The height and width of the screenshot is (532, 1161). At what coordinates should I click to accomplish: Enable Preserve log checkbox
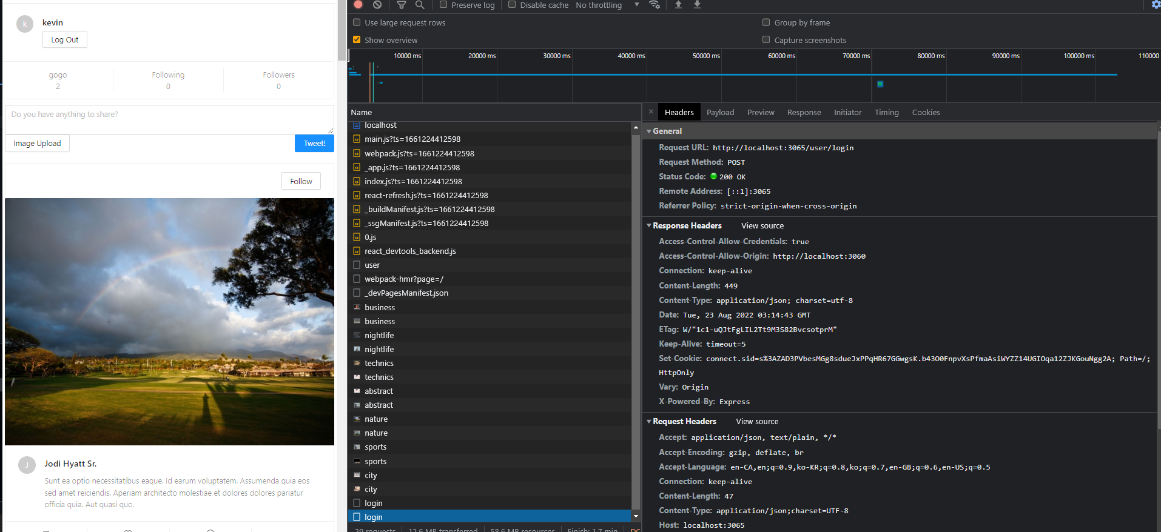coord(443,5)
